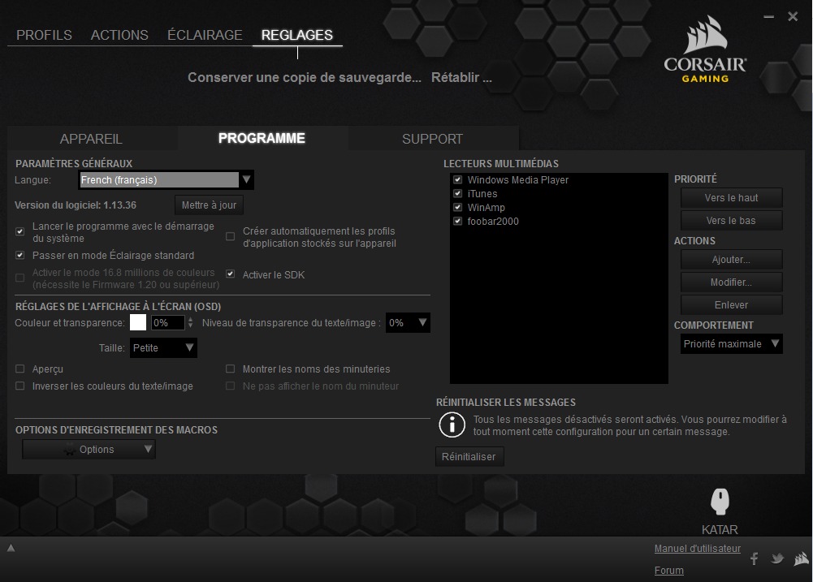Click the white OSD color swatch
The height and width of the screenshot is (582, 813).
pos(138,323)
